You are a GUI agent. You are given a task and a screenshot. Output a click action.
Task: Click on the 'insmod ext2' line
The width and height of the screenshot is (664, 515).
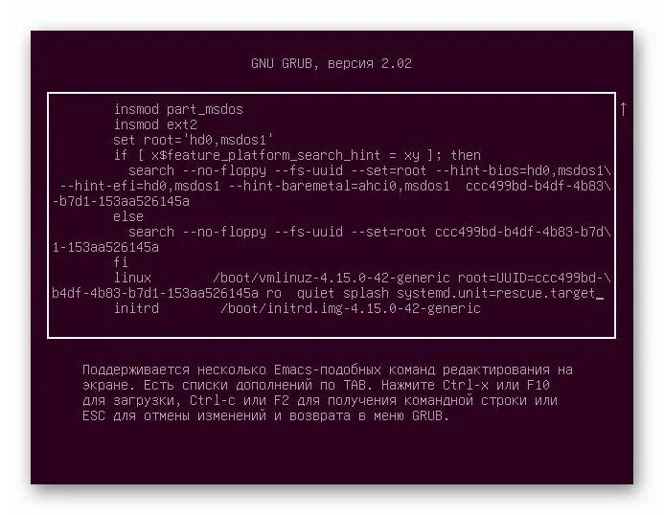click(155, 124)
